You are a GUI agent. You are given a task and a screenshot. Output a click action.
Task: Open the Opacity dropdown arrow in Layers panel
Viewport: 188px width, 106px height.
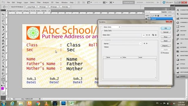tap(173, 12)
